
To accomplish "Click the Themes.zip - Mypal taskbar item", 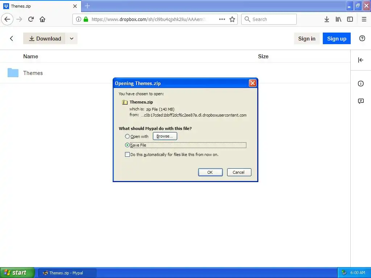I will click(x=67, y=273).
